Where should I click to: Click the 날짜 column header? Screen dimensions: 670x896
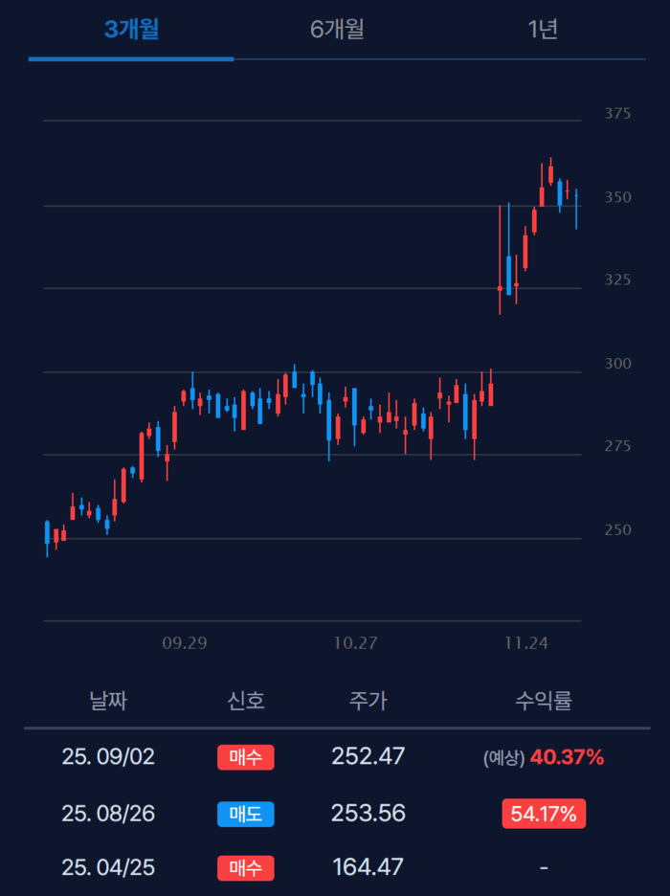(107, 701)
